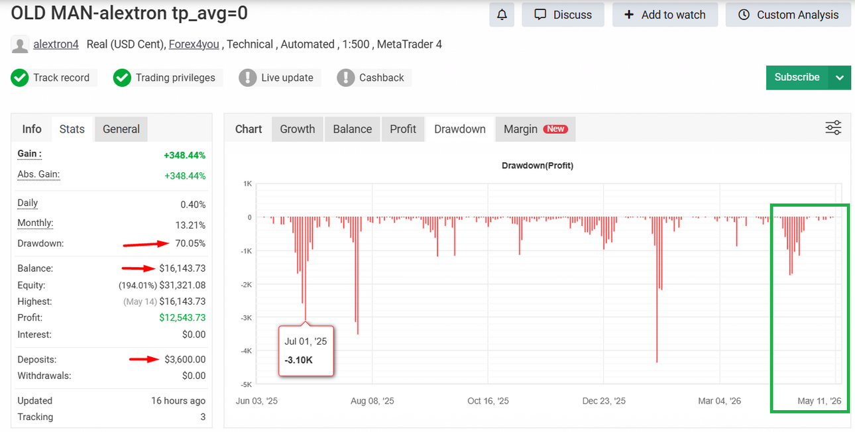
Task: Click the Abs. Gain label
Action: (x=38, y=175)
